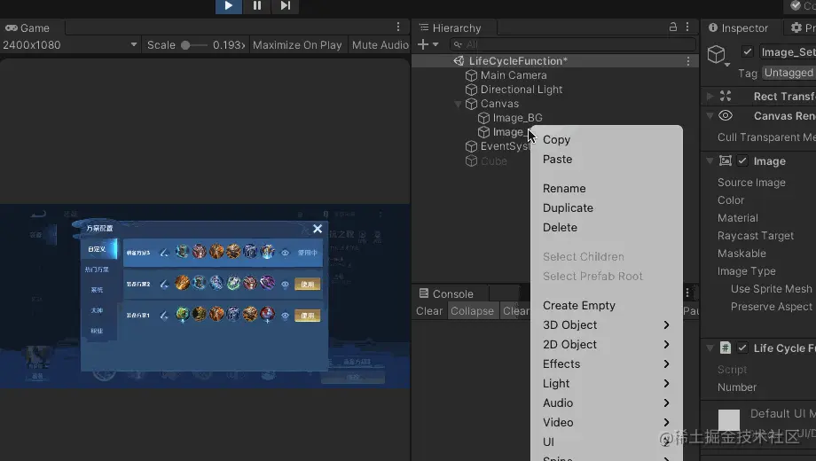Collapse the Image component foldout
Image resolution: width=816 pixels, height=461 pixels.
pos(710,160)
